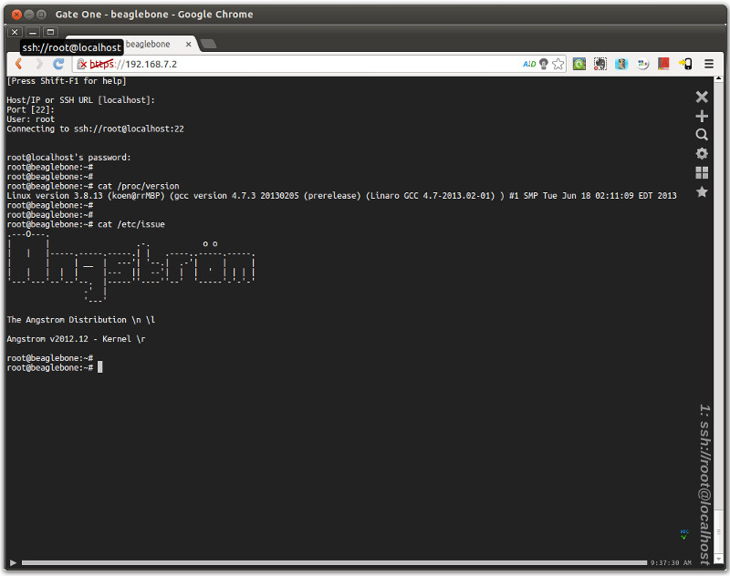730x576 pixels.
Task: Click the scrollbar up arrow
Action: click(x=718, y=80)
